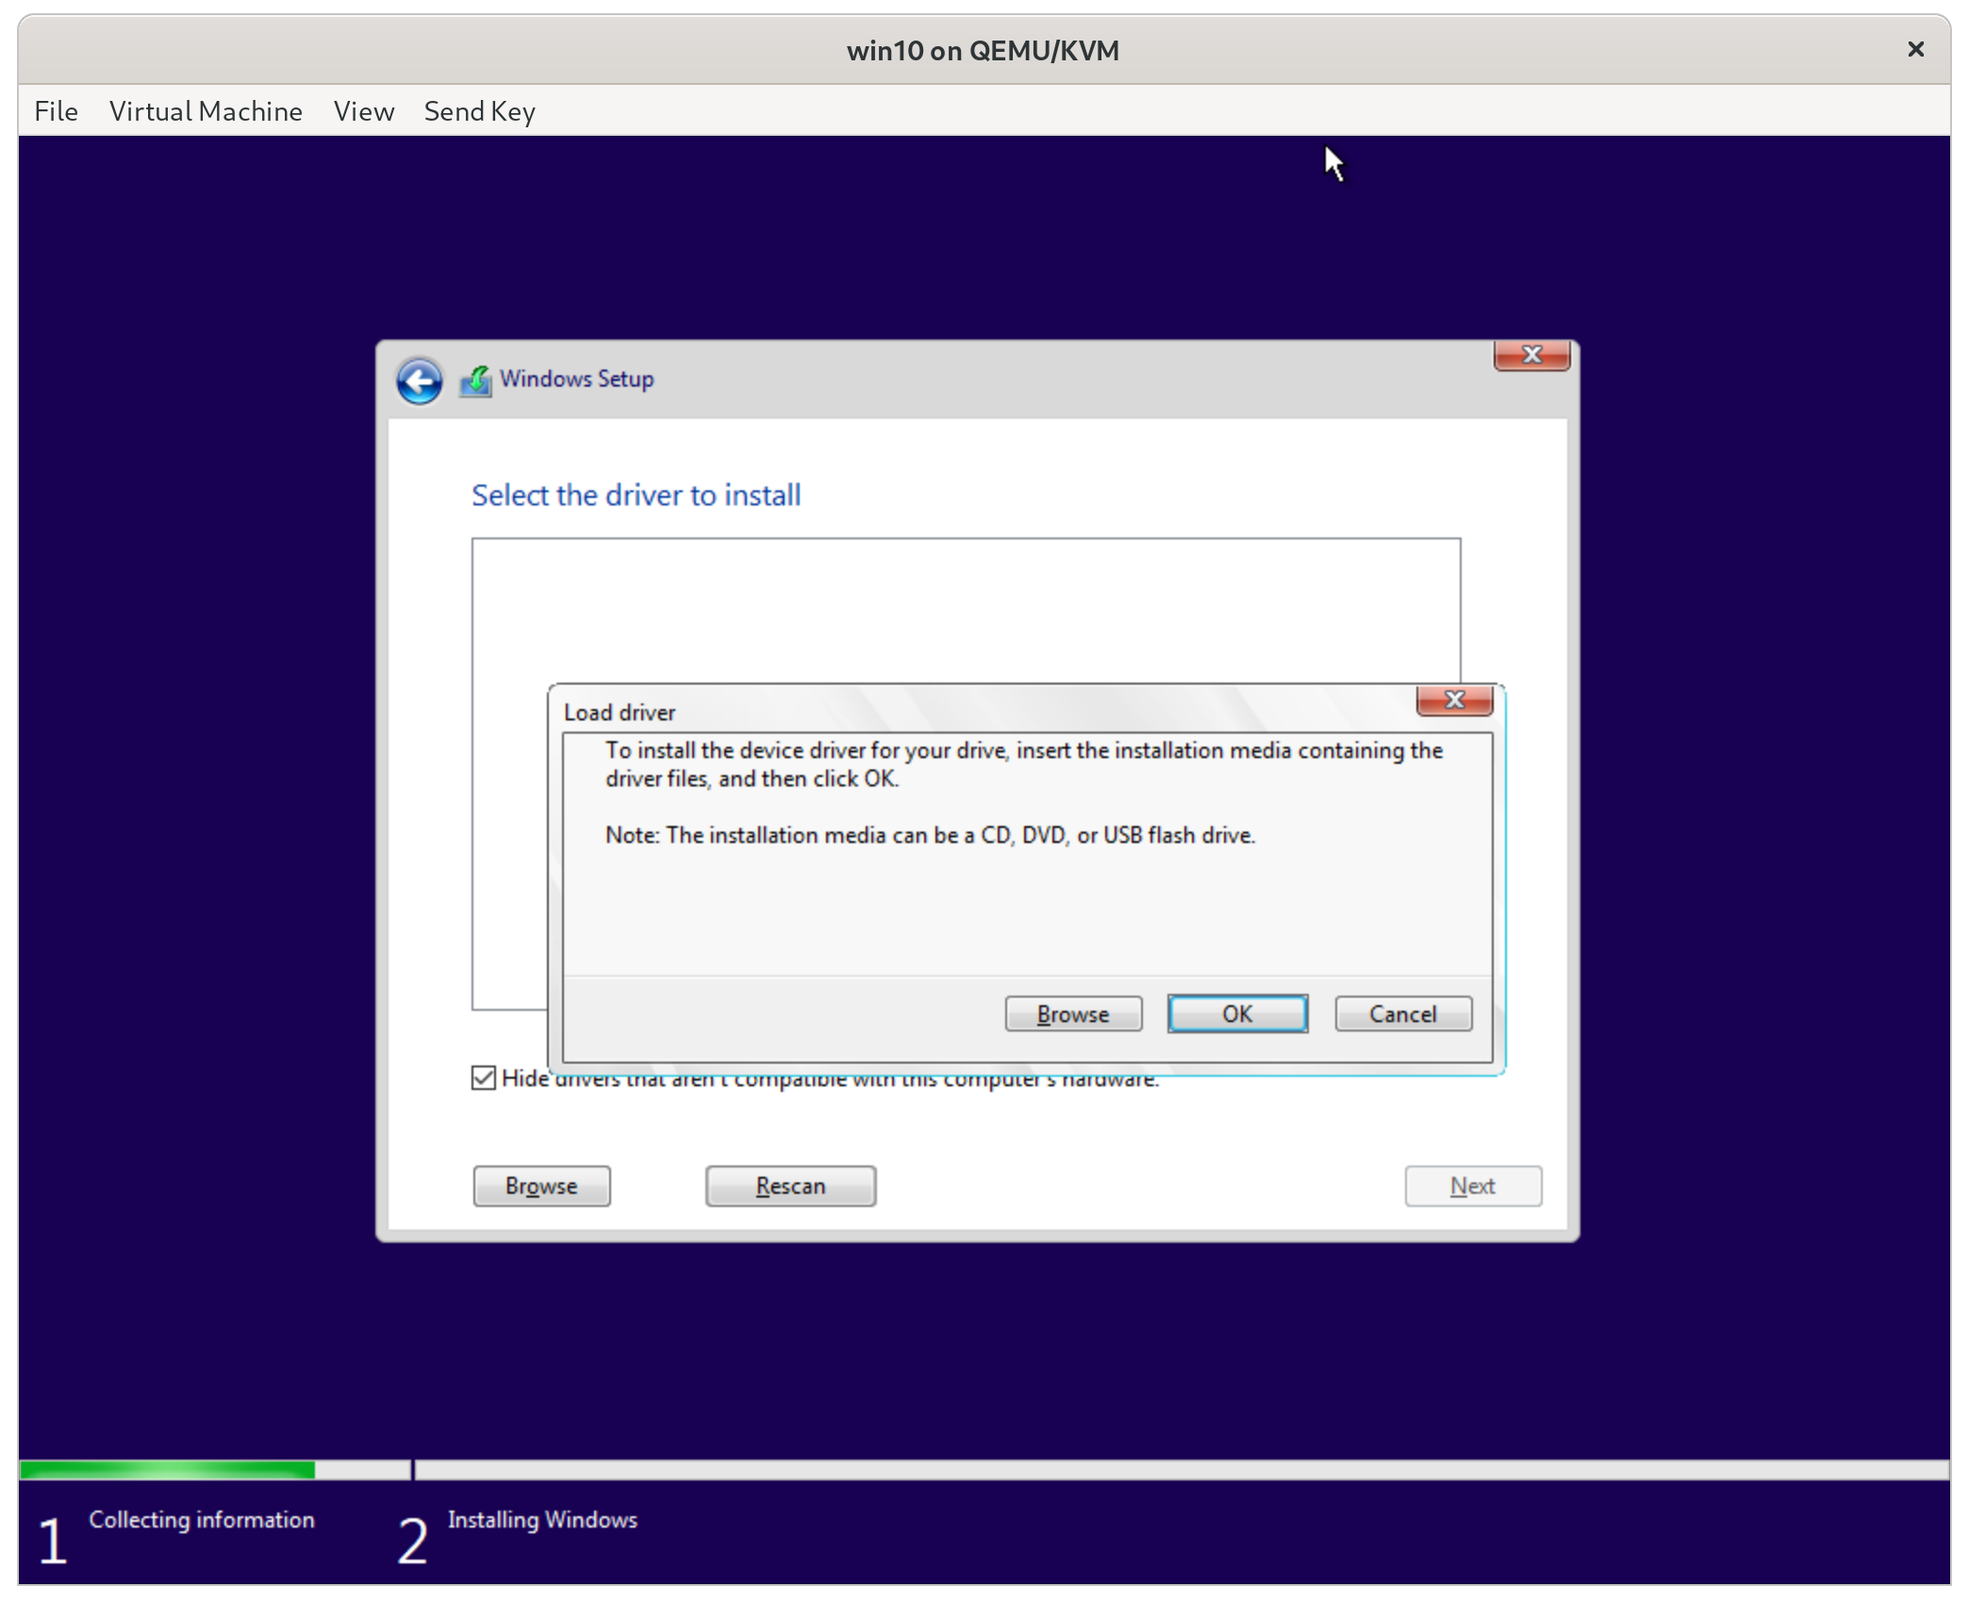Close the Load driver dialog with its X
The height and width of the screenshot is (1603, 1969).
point(1454,701)
